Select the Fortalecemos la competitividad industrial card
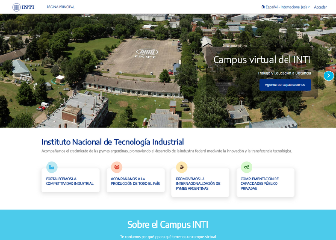 click(71, 180)
